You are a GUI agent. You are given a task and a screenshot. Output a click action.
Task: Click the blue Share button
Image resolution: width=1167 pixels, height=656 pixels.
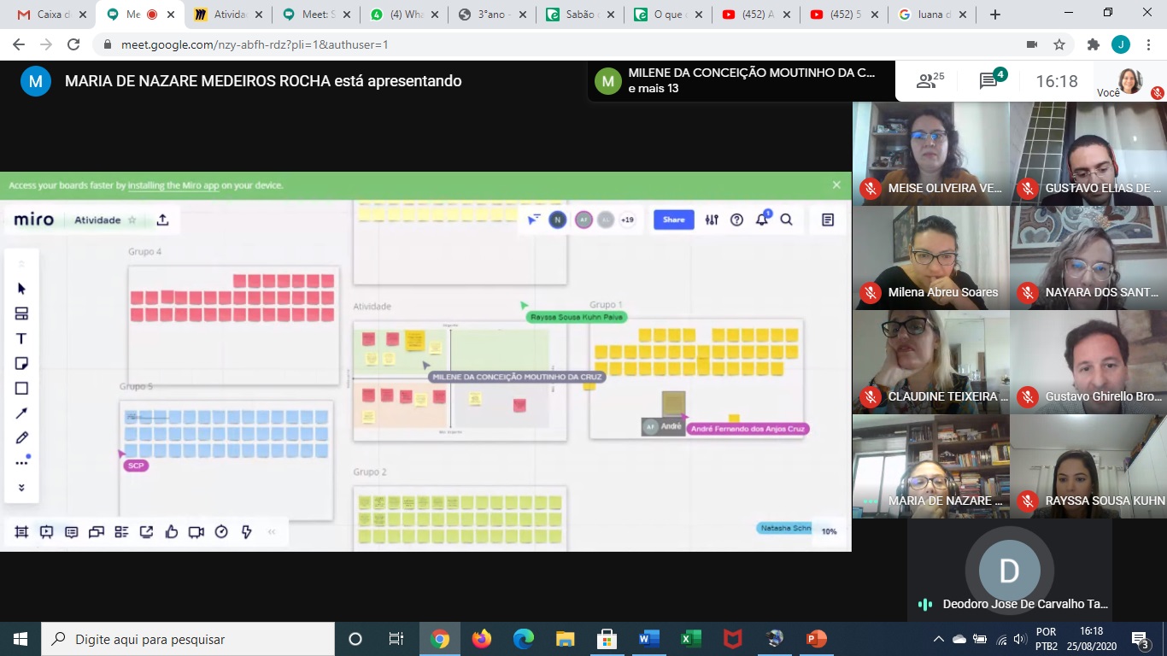tap(673, 220)
